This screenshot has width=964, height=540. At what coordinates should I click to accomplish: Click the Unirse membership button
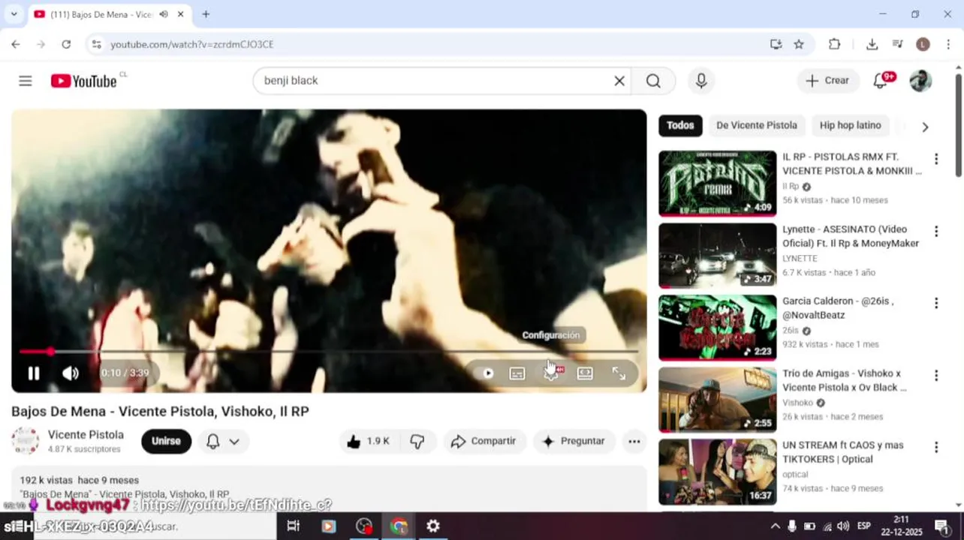[x=166, y=441]
